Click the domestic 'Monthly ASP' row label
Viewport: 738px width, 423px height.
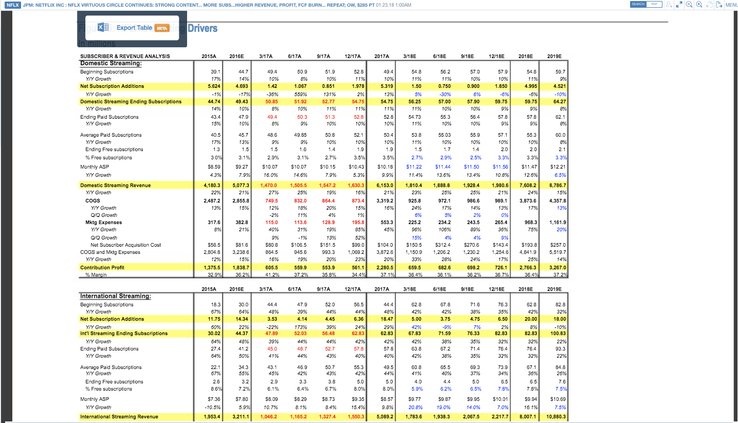pyautogui.click(x=95, y=167)
